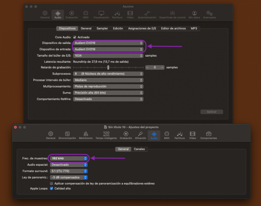Open Componentes project settings
The height and width of the screenshot is (206, 261).
coord(208,135)
